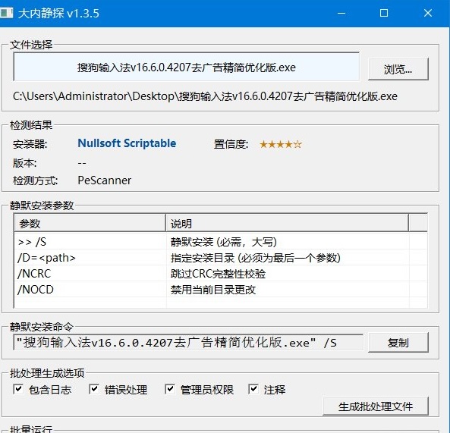Click the 大内静探 app icon in title bar
Screen dimensions: 450x433
pyautogui.click(x=6, y=13)
